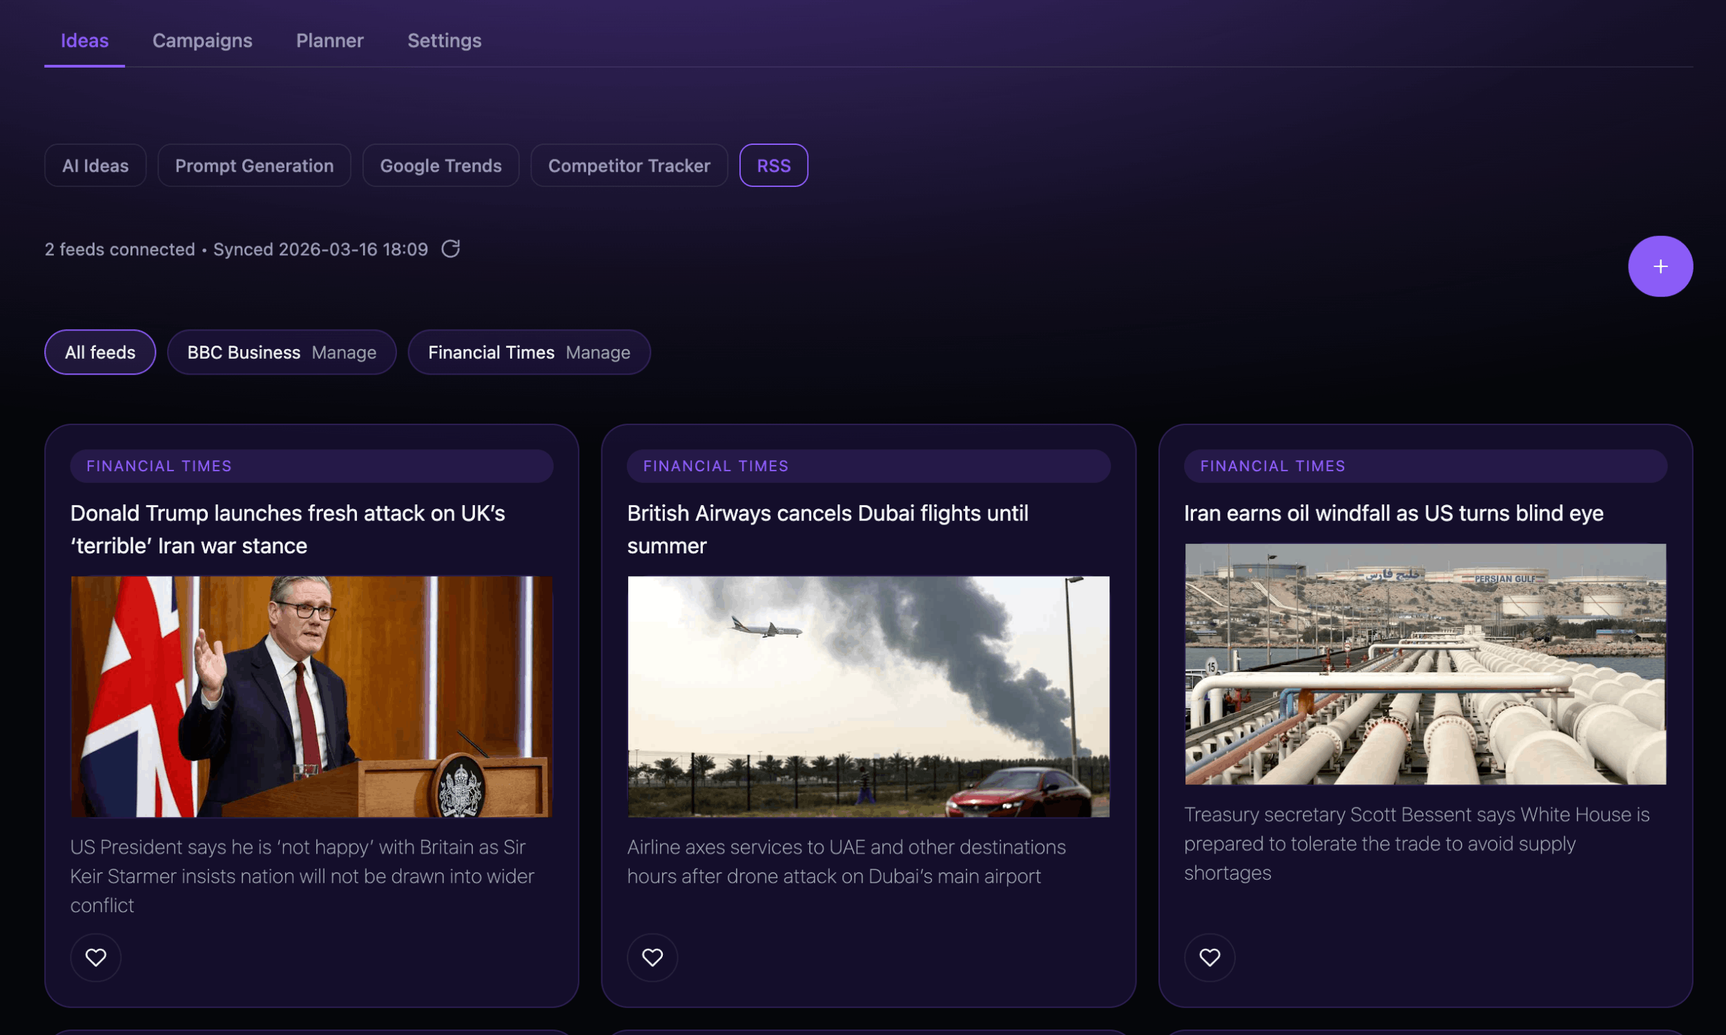Image resolution: width=1726 pixels, height=1035 pixels.
Task: Select the AI Ideas sub-tab
Action: coord(95,166)
